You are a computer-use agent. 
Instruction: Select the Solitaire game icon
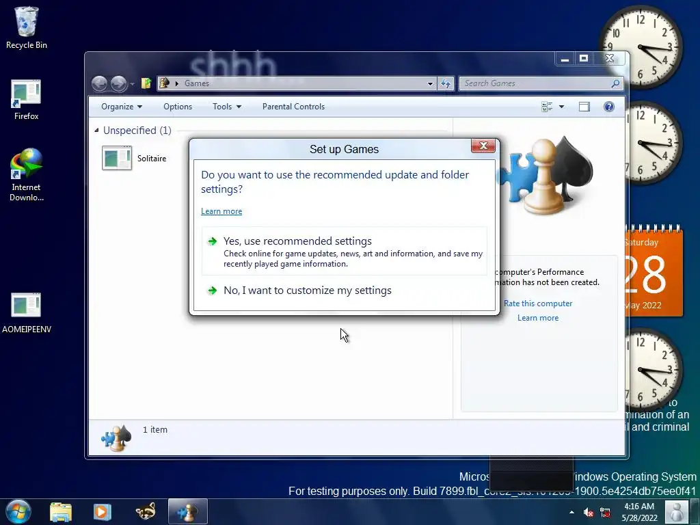point(117,158)
